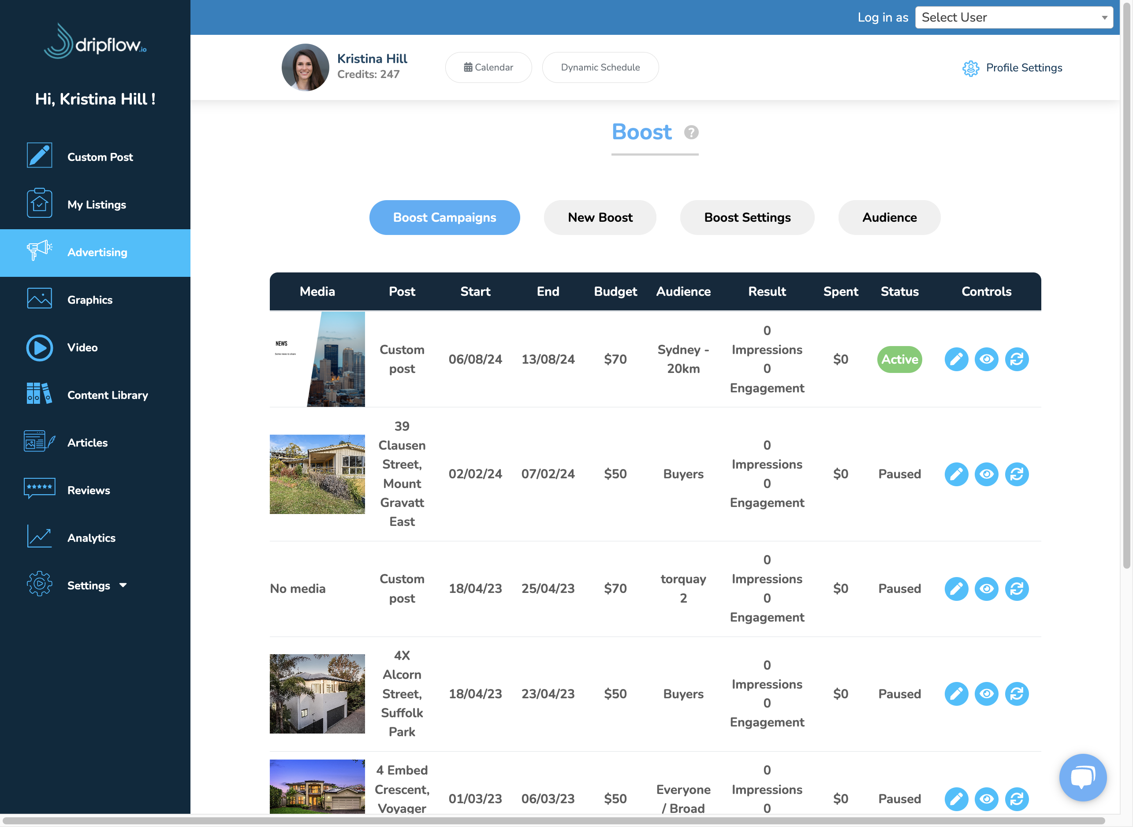The image size is (1133, 827).
Task: Open the chat support bubble
Action: 1082,778
